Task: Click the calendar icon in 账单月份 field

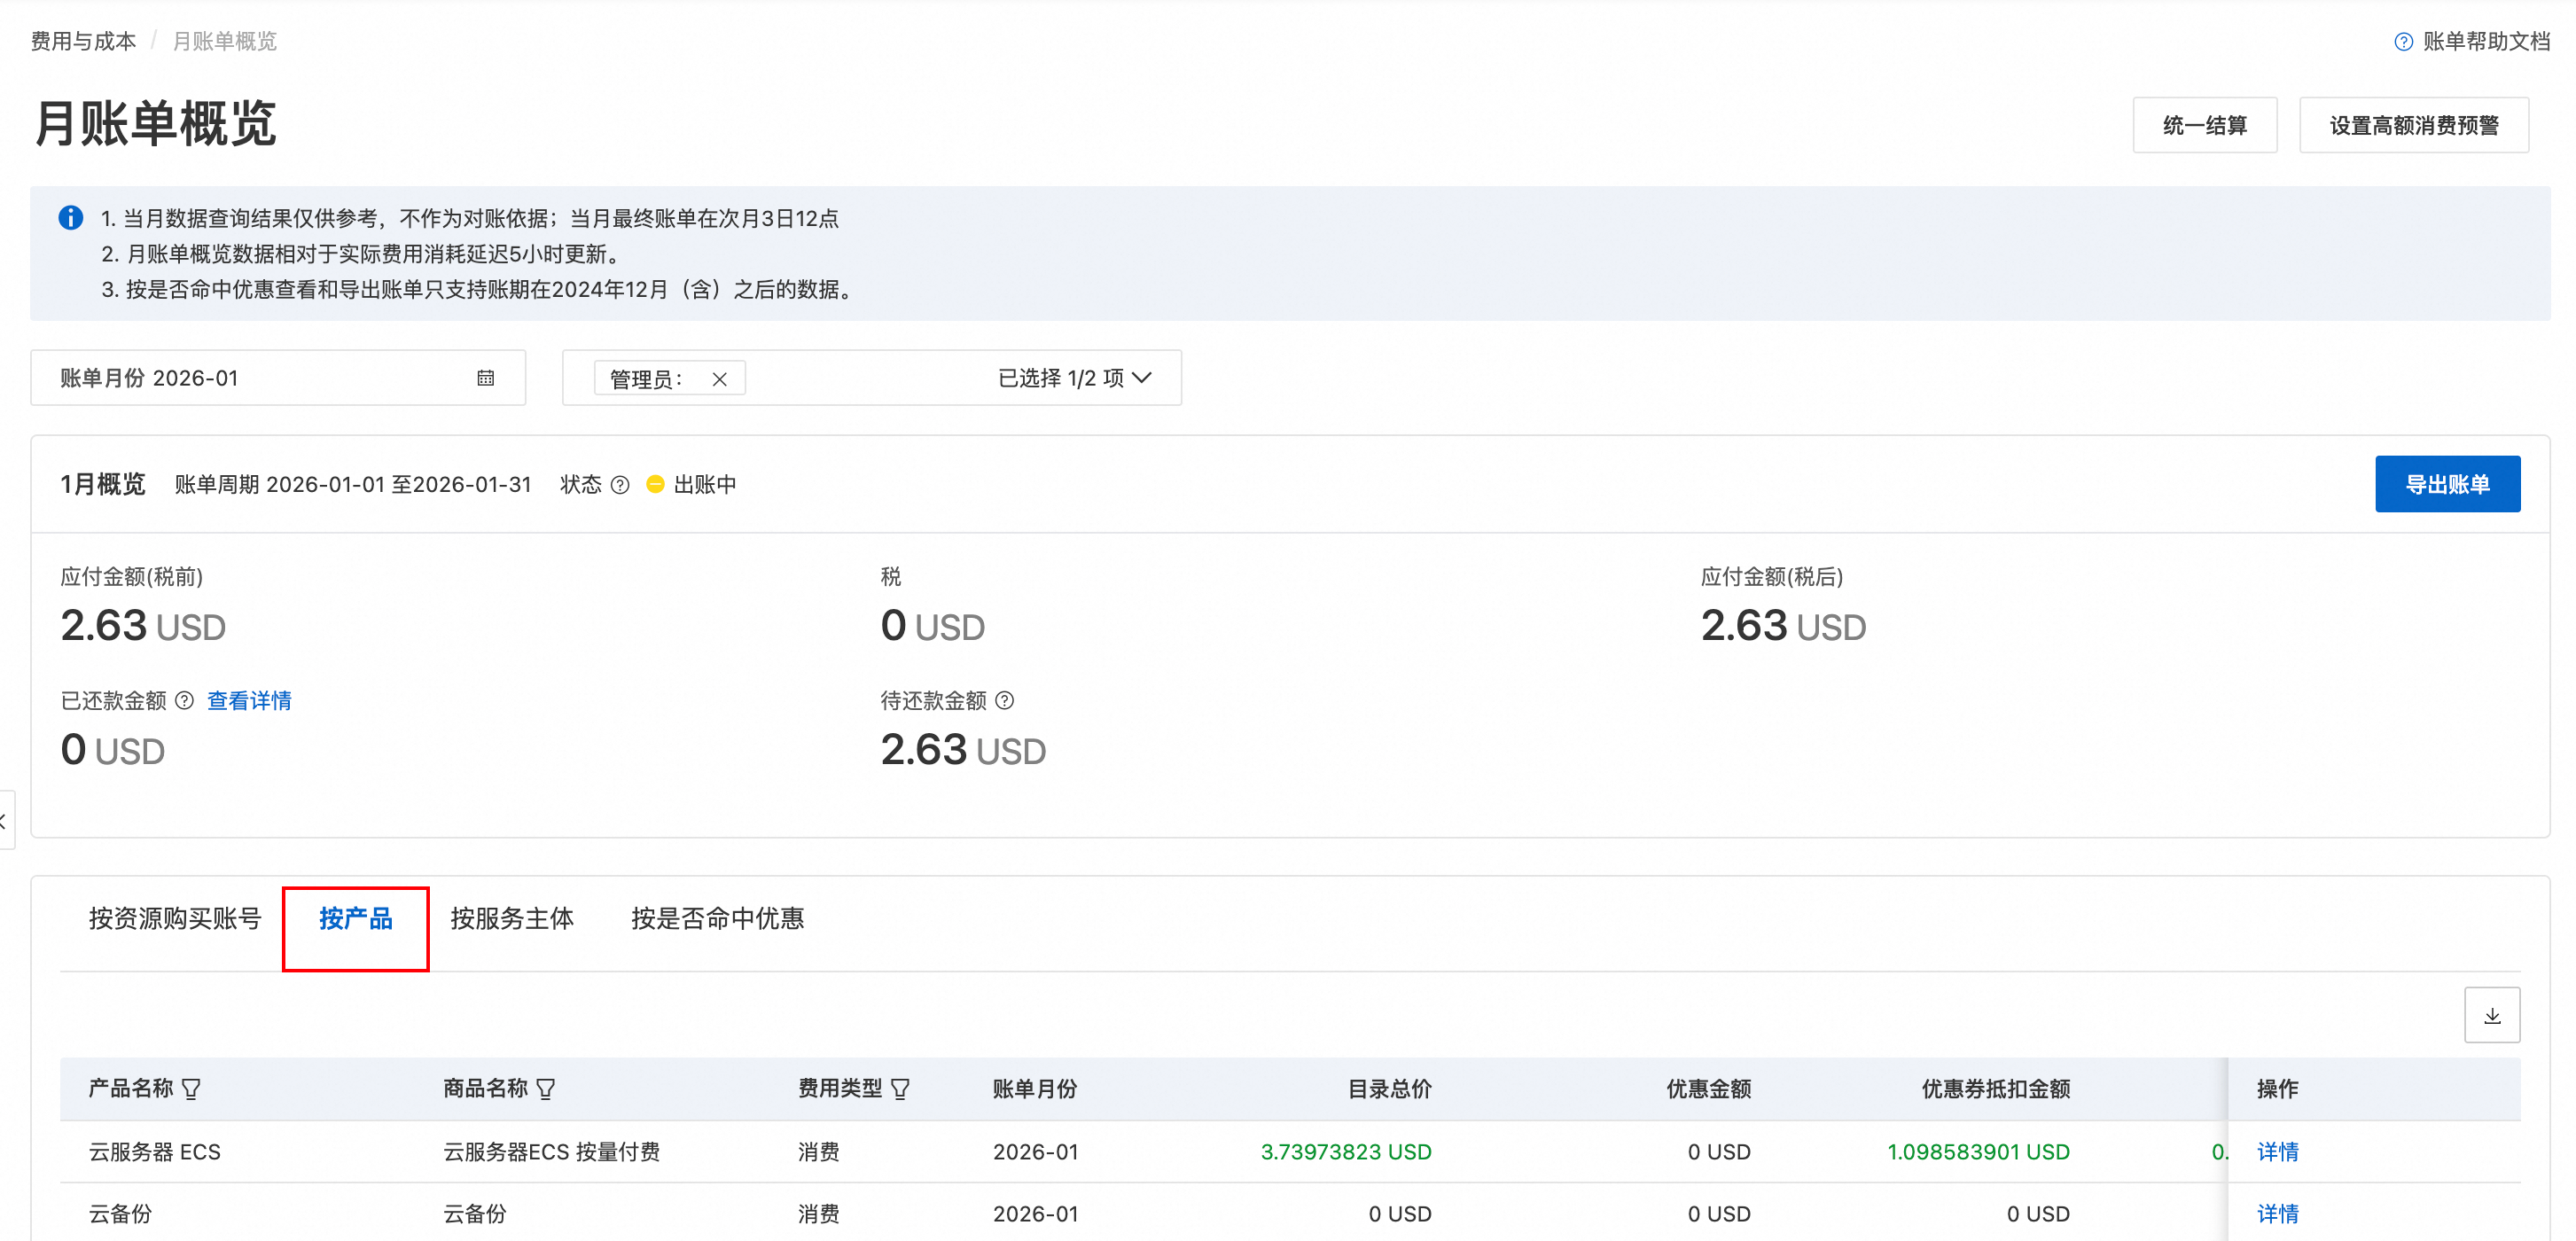Action: tap(486, 378)
